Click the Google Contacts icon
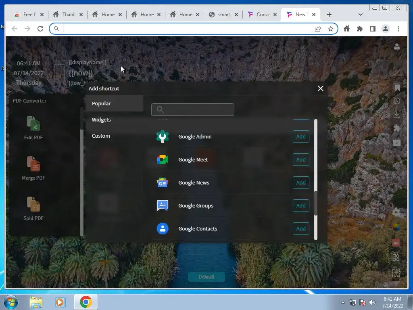 click(x=163, y=228)
